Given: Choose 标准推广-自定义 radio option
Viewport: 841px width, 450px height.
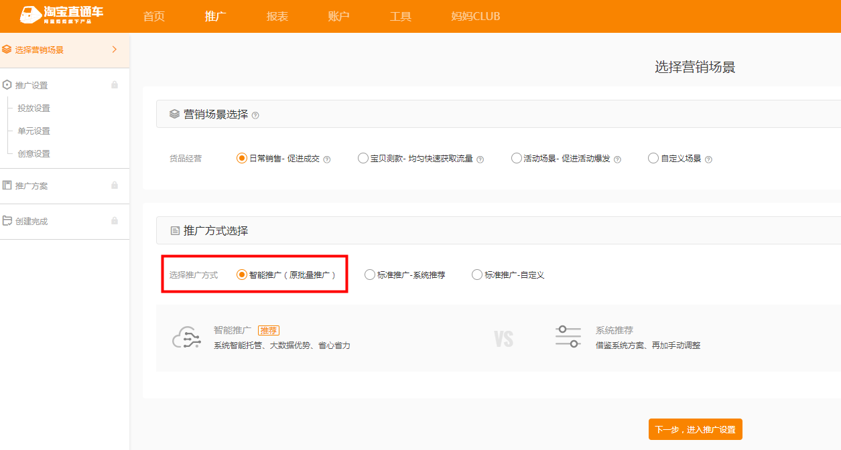Looking at the screenshot, I should [x=477, y=275].
